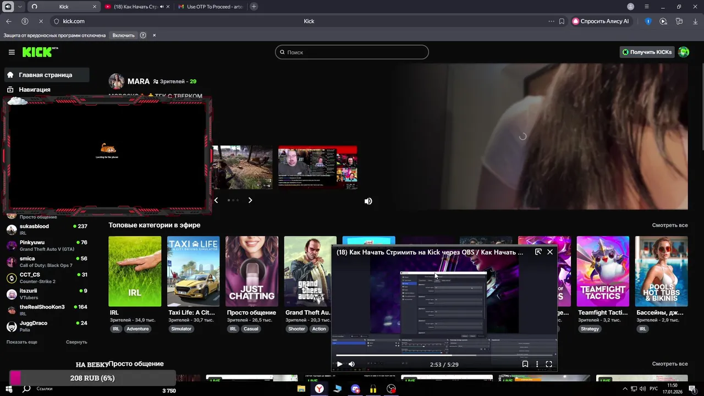Open malware protection help question icon
The height and width of the screenshot is (396, 704).
coord(143,35)
